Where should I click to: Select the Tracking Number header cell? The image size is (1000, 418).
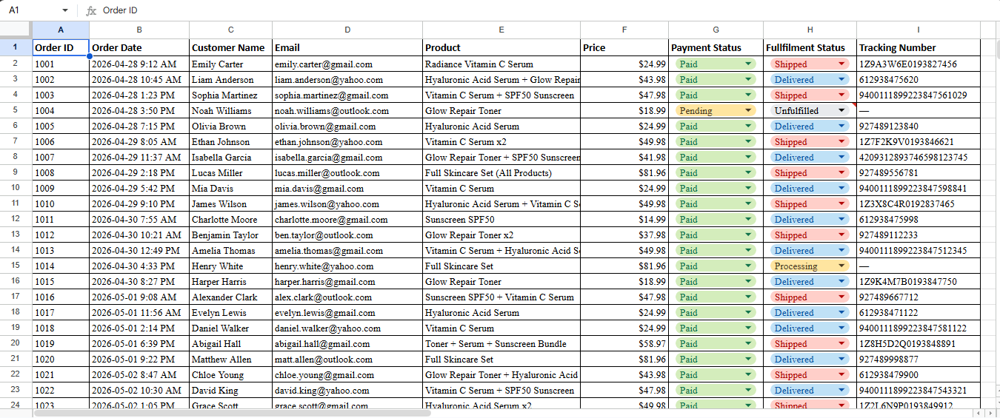919,47
